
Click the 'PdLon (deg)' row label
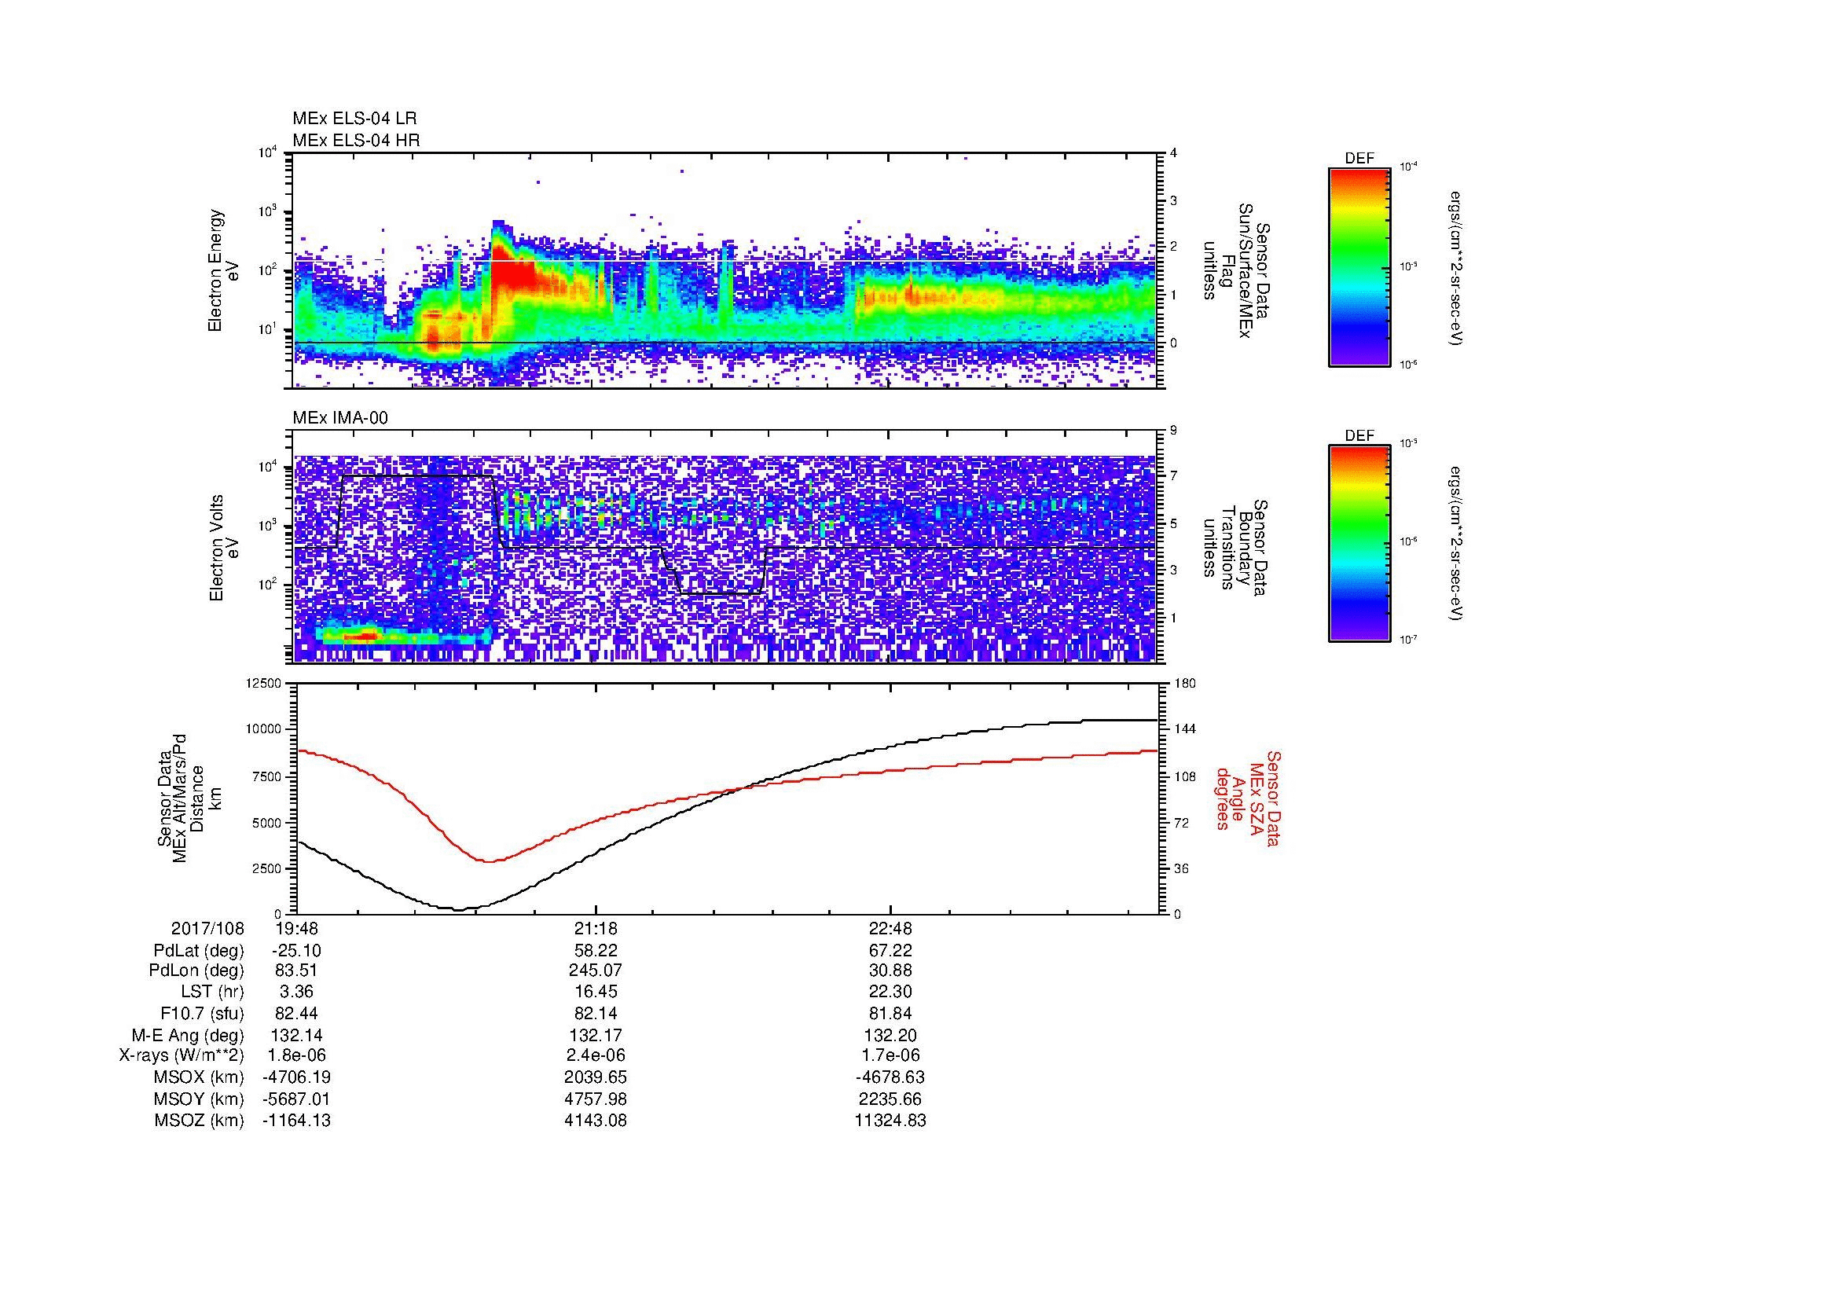pyautogui.click(x=196, y=971)
